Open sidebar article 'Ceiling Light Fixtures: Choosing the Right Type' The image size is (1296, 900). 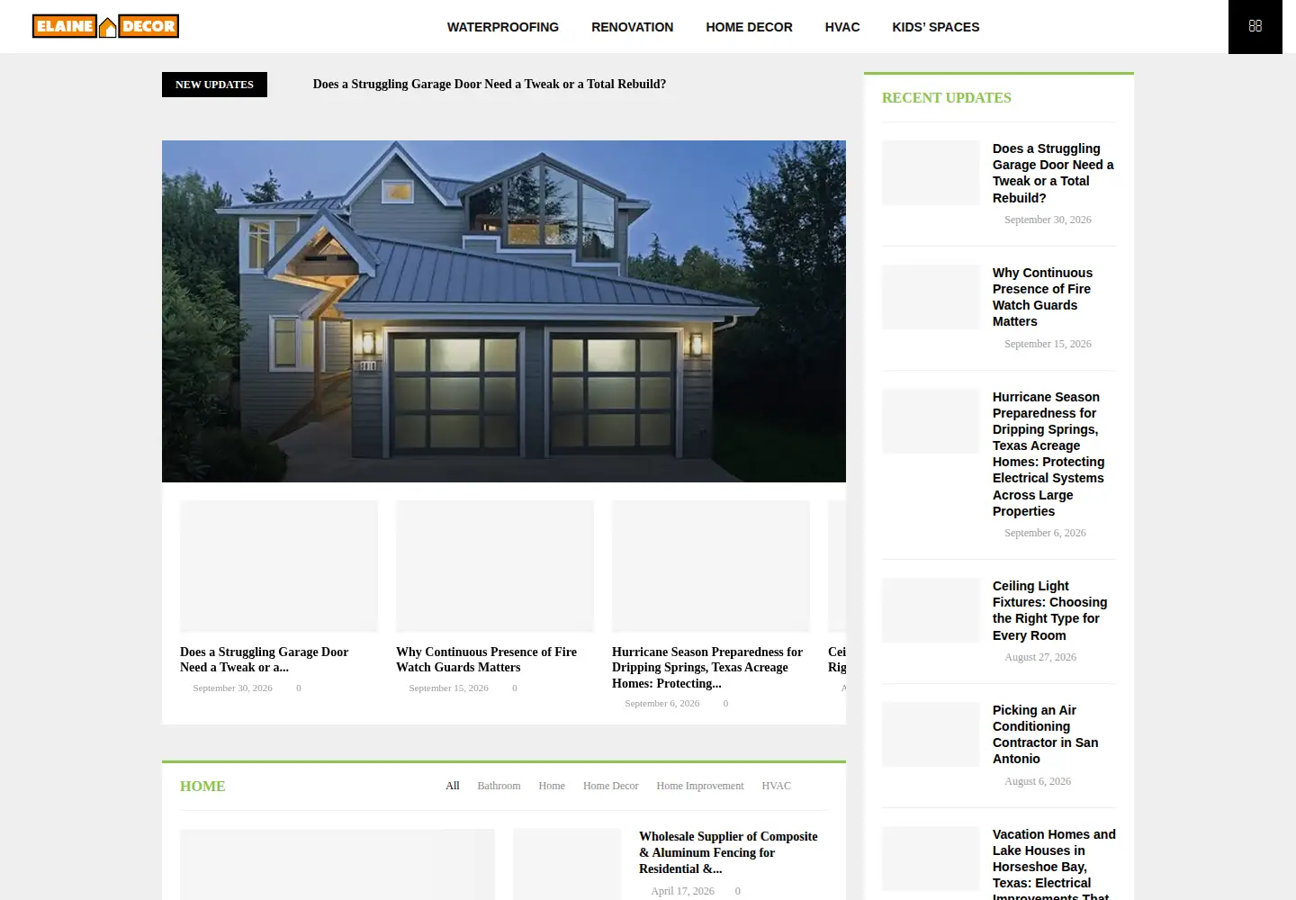pos(1049,610)
